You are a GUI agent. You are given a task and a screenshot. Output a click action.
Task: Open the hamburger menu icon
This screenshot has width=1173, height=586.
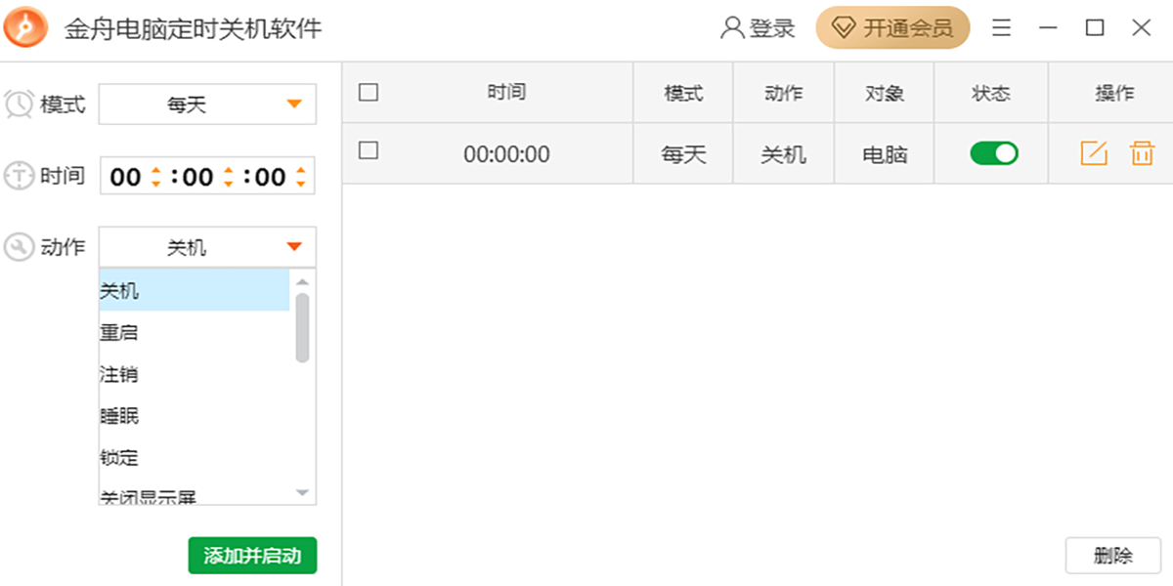pos(1001,27)
